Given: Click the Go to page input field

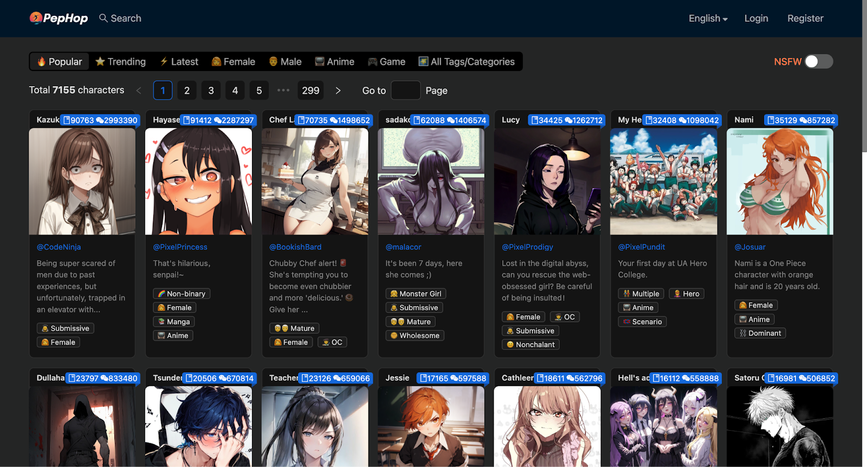Looking at the screenshot, I should point(405,90).
